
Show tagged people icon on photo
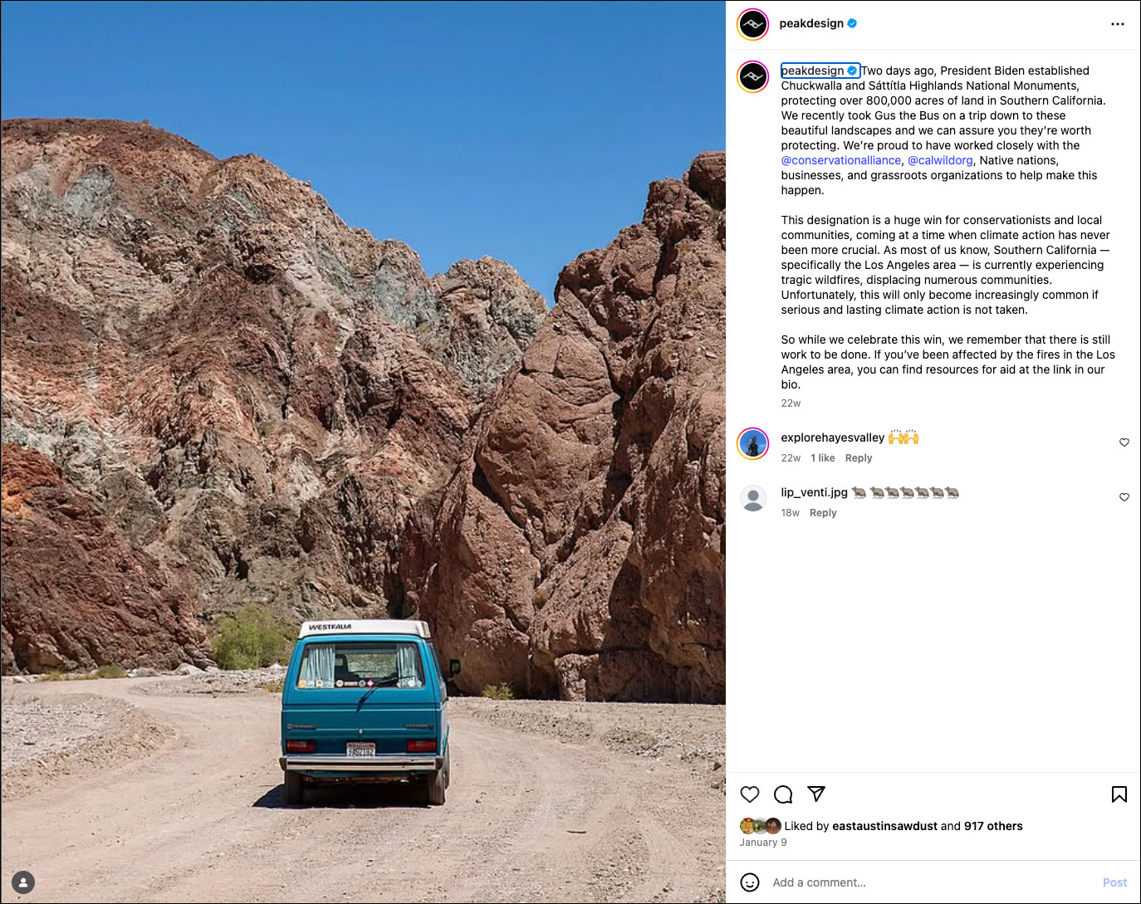pos(23,882)
